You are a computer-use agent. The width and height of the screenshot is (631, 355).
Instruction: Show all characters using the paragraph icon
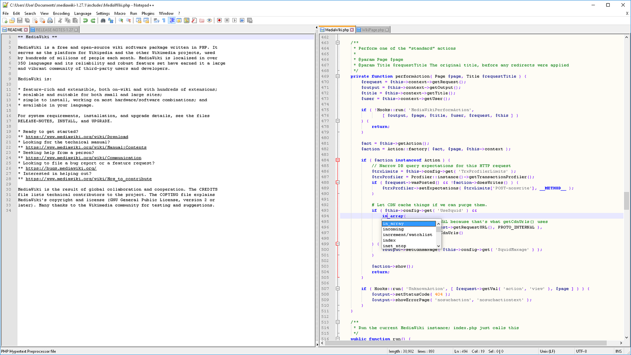pyautogui.click(x=163, y=20)
